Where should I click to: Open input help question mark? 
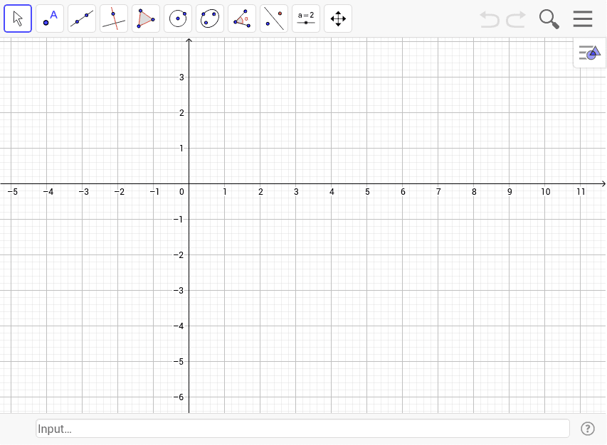588,429
